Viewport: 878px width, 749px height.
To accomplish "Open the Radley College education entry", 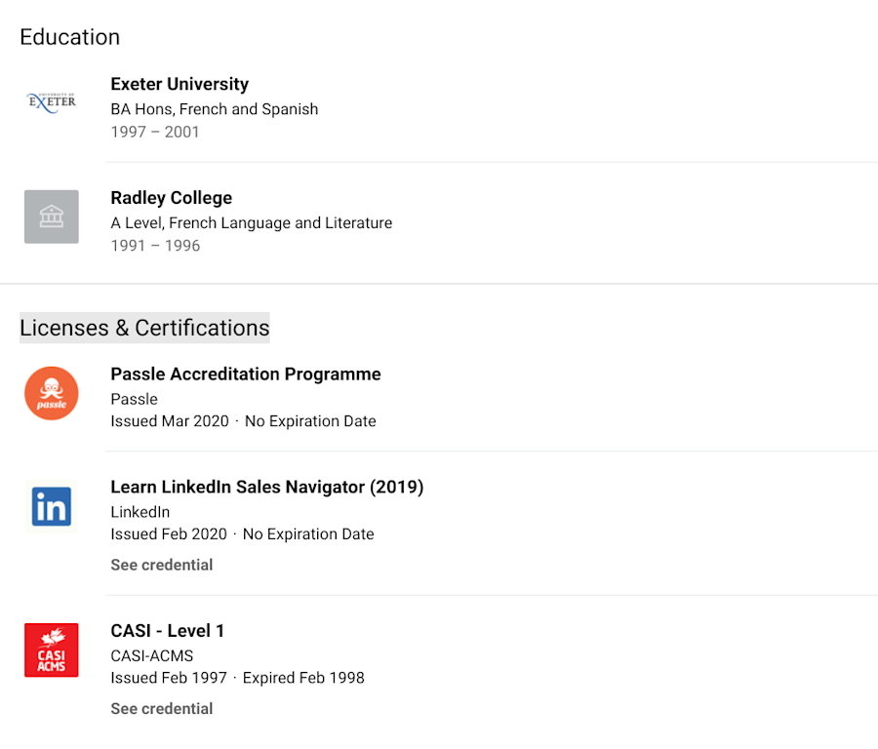I will (x=172, y=197).
